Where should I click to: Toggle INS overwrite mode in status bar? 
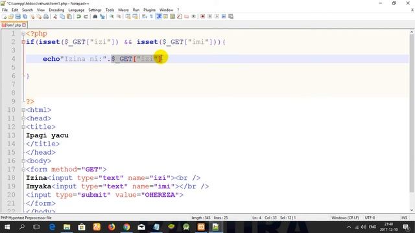pos(404,217)
